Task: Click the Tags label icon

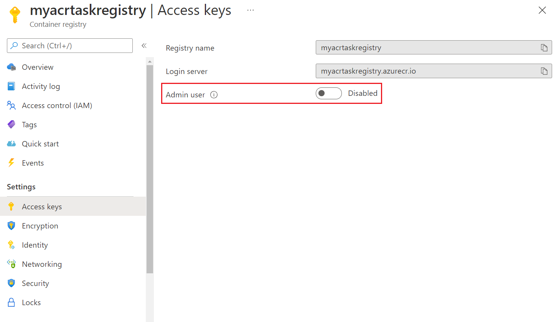Action: pos(12,125)
